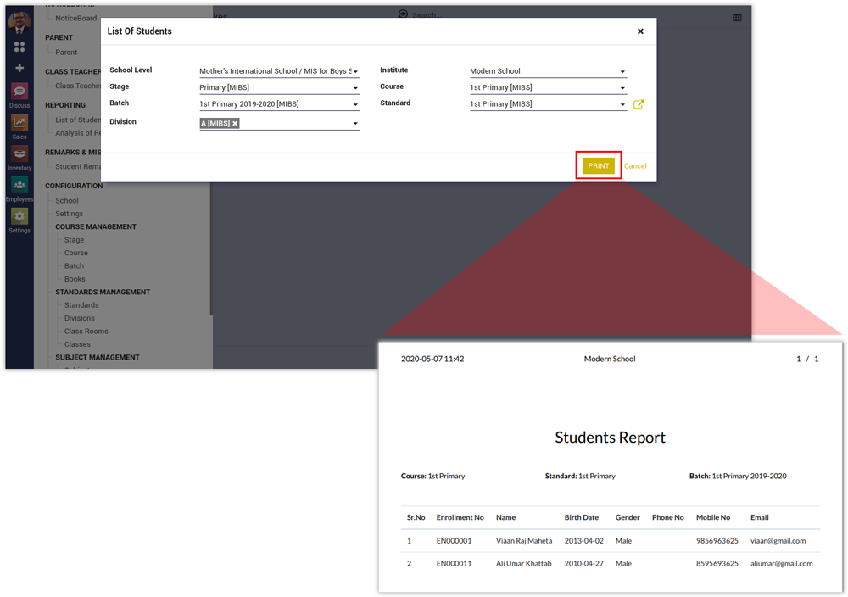The height and width of the screenshot is (597, 848).
Task: Close the List Of Students dialog
Action: pos(640,31)
